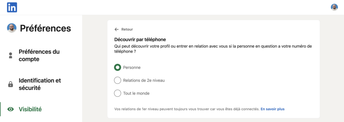Open the profile avatar menu top right
Viewport: 344px width, 122px height.
(x=334, y=7)
